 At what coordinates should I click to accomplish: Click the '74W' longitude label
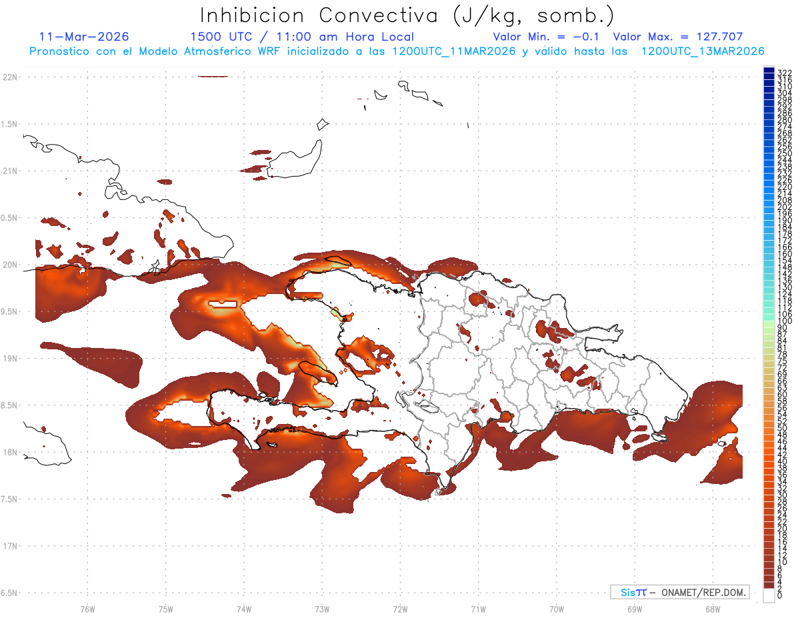[243, 609]
